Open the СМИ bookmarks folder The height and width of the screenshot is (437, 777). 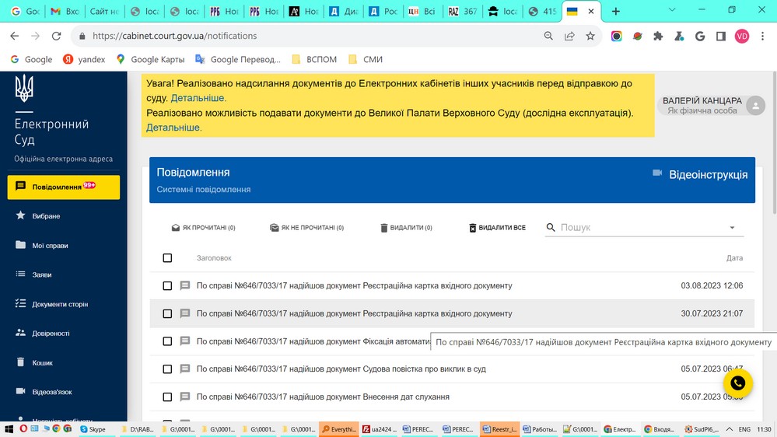point(366,59)
